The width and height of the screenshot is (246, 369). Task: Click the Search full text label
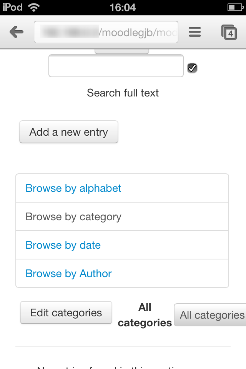point(123,93)
